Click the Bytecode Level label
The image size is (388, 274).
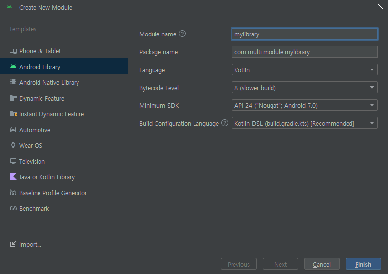(x=159, y=88)
